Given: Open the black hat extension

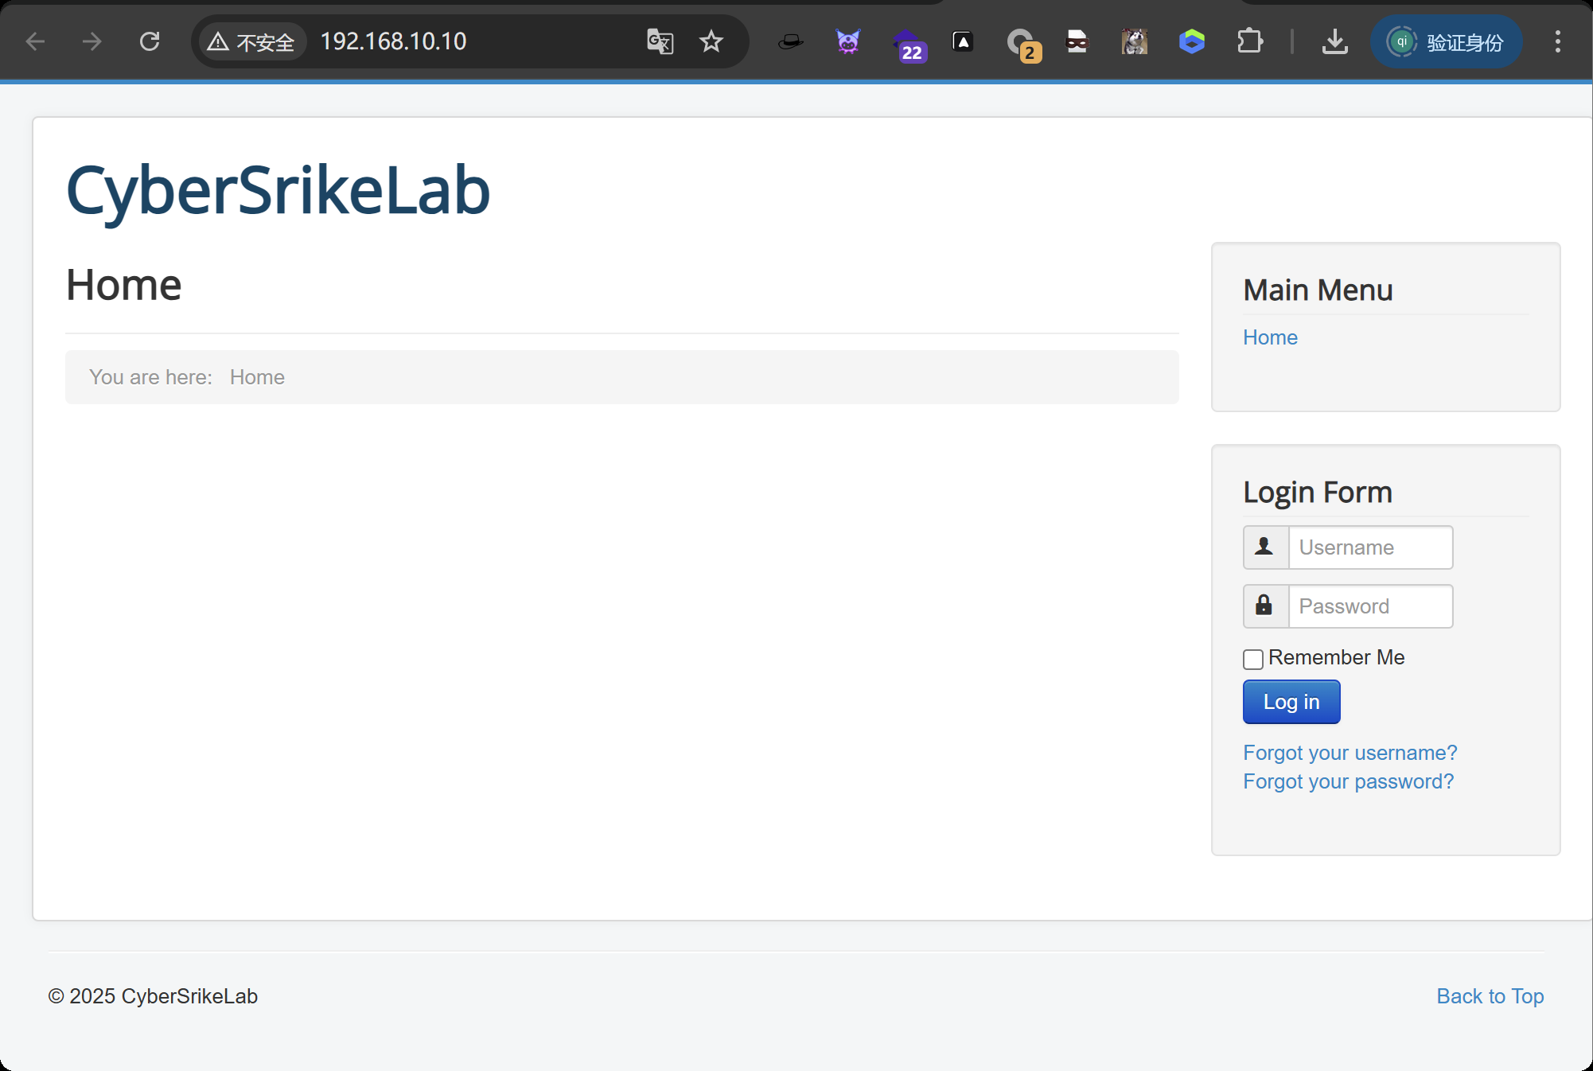Looking at the screenshot, I should [x=790, y=41].
